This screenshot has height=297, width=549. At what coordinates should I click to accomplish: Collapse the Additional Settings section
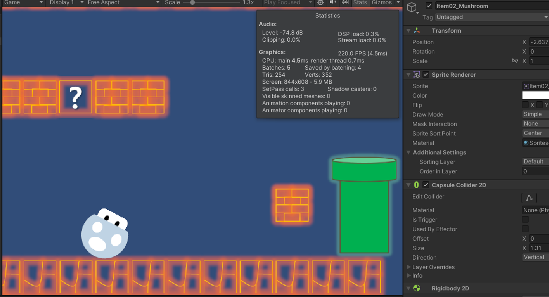pyautogui.click(x=408, y=152)
